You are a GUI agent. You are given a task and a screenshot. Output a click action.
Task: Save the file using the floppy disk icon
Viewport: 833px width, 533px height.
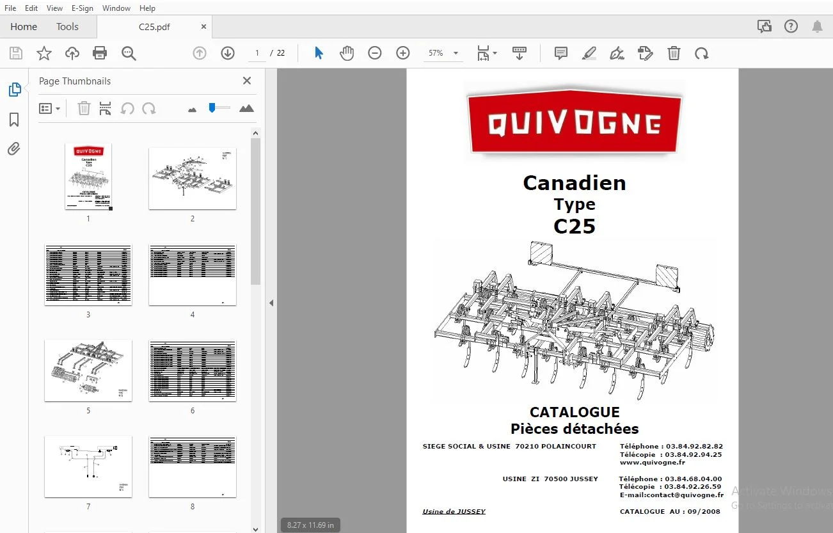click(16, 54)
